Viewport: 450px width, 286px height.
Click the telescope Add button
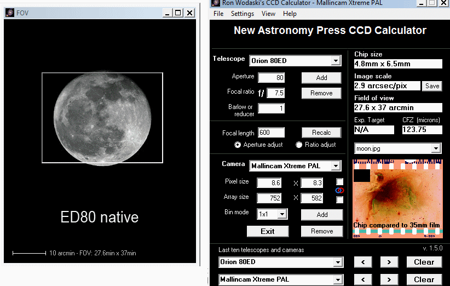click(x=321, y=78)
